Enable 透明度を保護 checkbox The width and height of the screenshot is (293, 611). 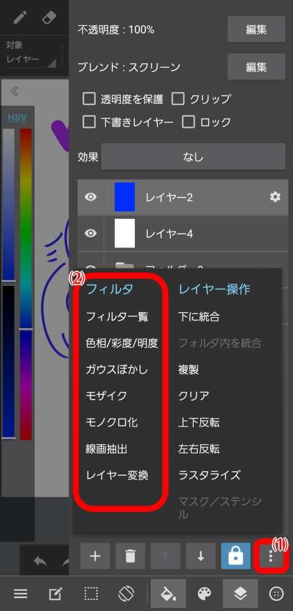pyautogui.click(x=89, y=99)
